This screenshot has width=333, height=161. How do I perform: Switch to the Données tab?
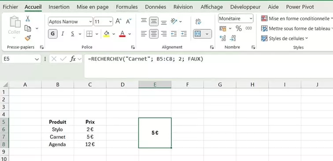click(155, 7)
